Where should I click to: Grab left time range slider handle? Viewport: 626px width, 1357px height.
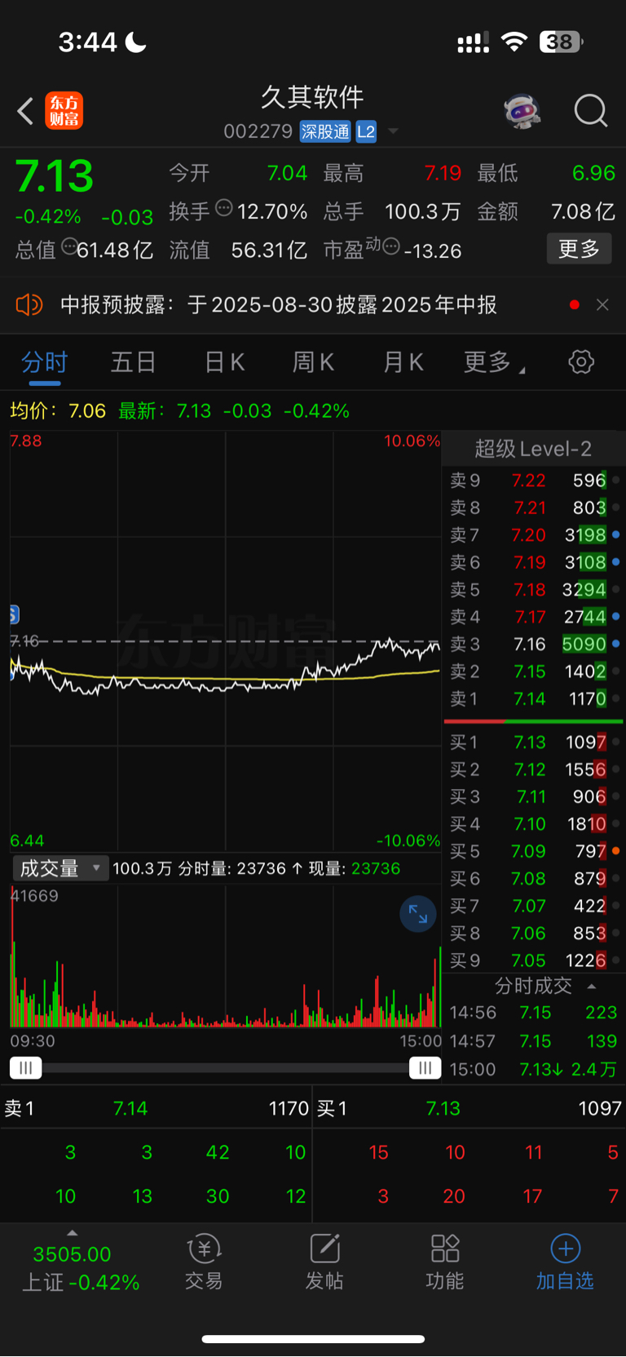[25, 1067]
